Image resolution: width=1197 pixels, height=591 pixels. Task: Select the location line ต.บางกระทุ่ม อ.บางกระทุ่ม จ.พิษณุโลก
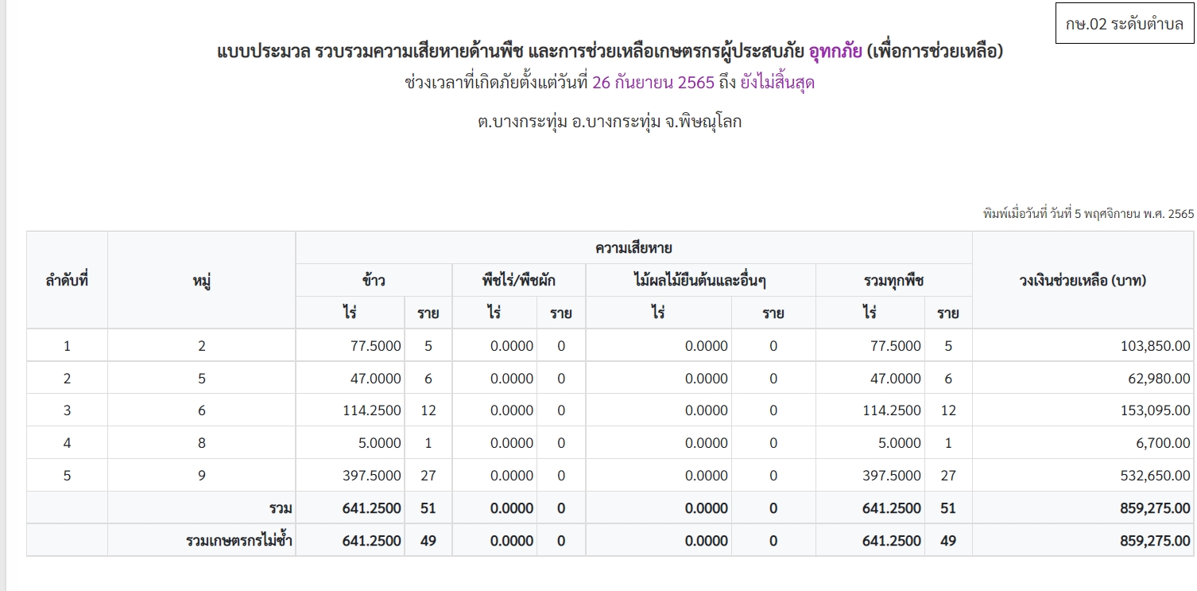(x=610, y=122)
